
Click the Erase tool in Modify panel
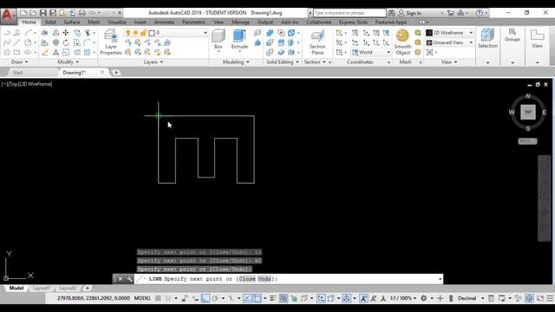click(x=45, y=52)
